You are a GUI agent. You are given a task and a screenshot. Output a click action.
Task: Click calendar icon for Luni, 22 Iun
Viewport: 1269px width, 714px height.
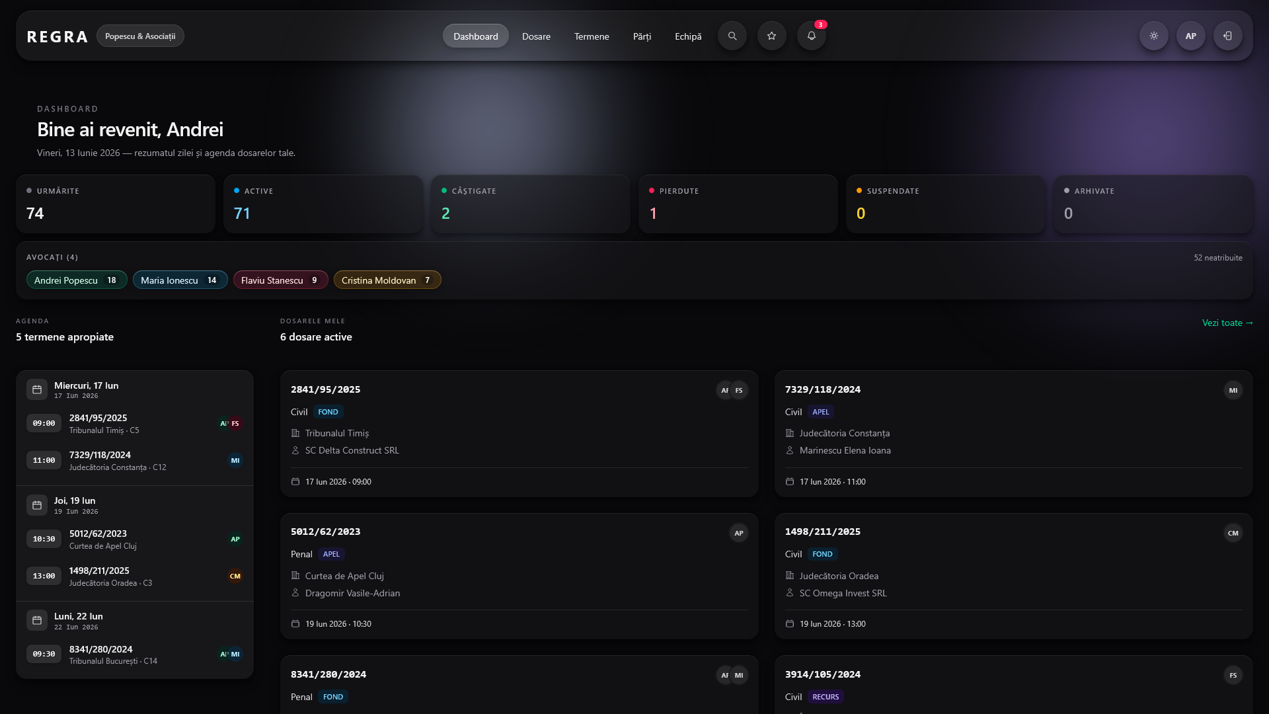pyautogui.click(x=37, y=620)
